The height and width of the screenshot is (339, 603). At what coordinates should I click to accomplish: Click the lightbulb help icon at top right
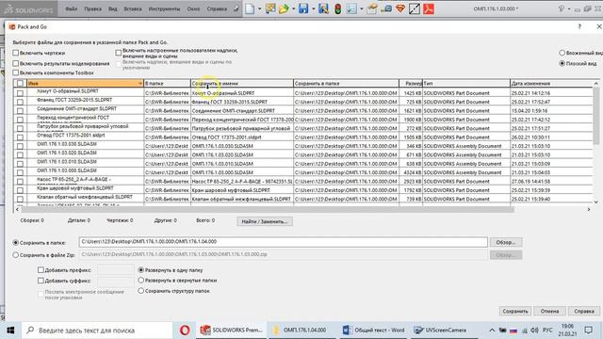562,8
